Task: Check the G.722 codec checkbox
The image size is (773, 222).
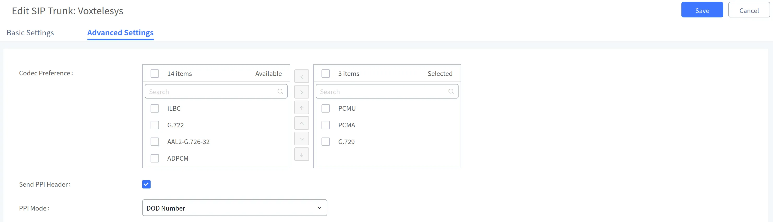Action: tap(155, 125)
